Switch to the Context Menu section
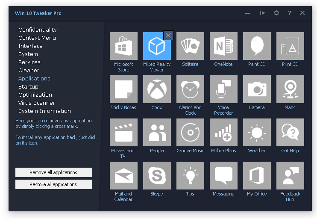This screenshot has height=219, width=317. (37, 38)
